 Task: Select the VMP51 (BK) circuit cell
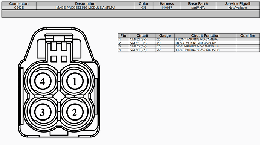coord(142,43)
